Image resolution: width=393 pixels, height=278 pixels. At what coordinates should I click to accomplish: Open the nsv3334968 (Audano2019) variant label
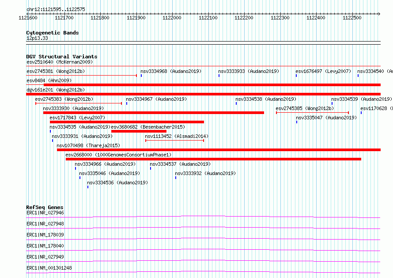[171, 71]
